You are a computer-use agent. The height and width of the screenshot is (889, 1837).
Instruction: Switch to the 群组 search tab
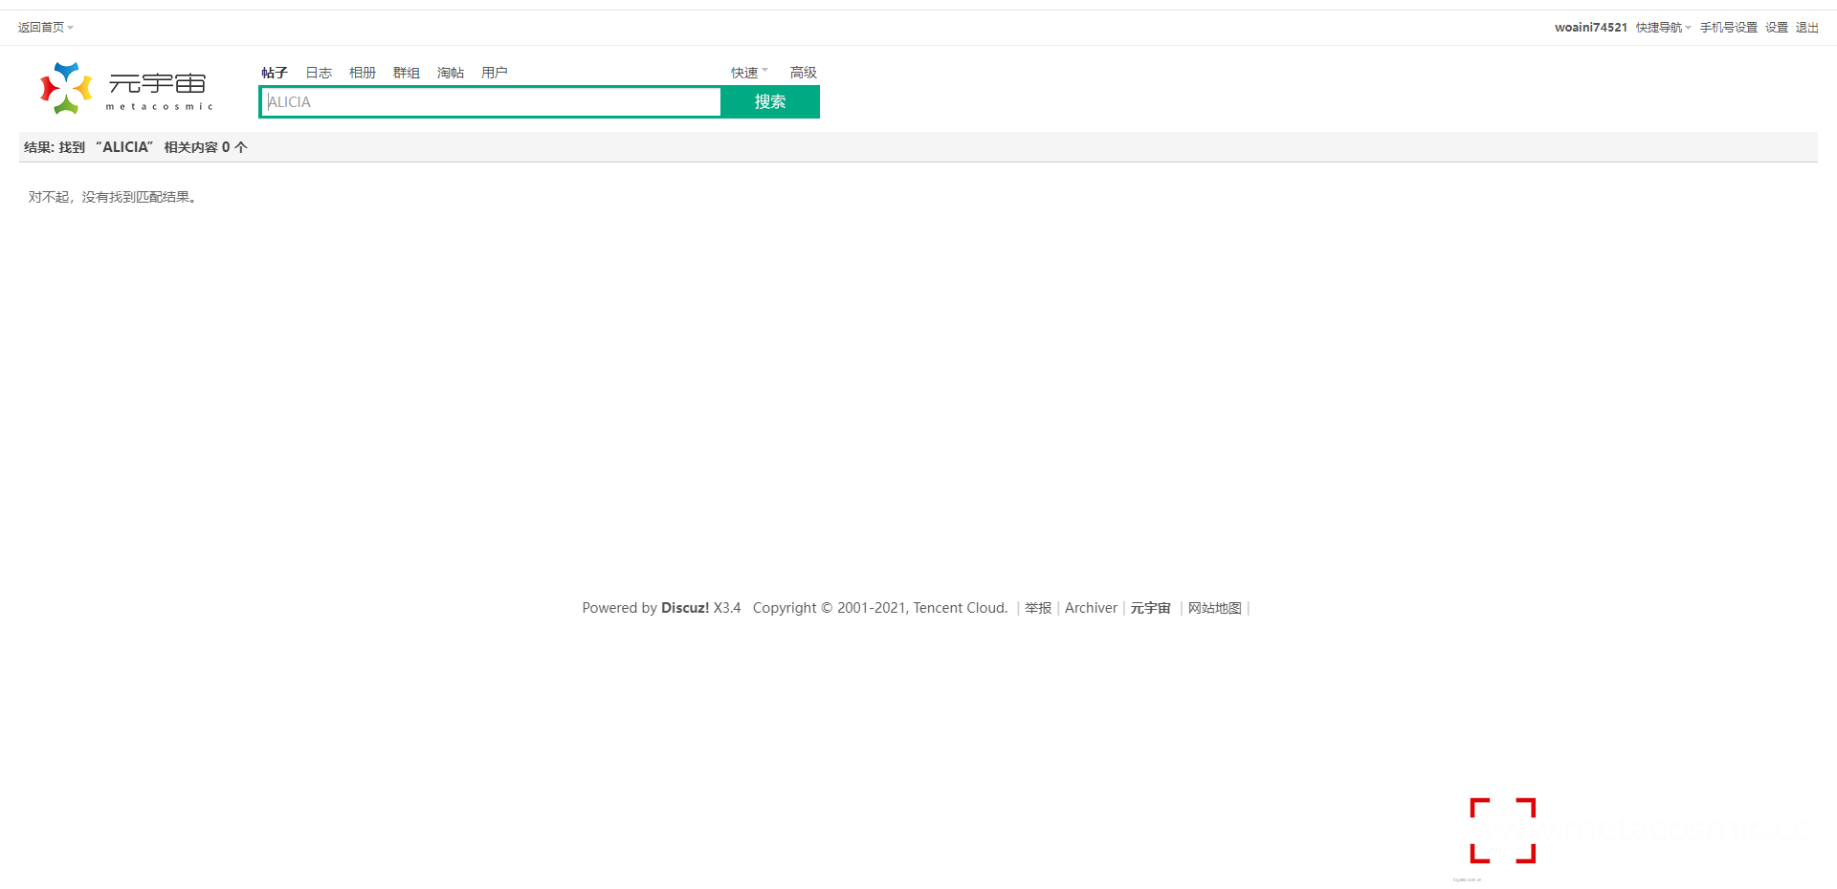coord(407,73)
